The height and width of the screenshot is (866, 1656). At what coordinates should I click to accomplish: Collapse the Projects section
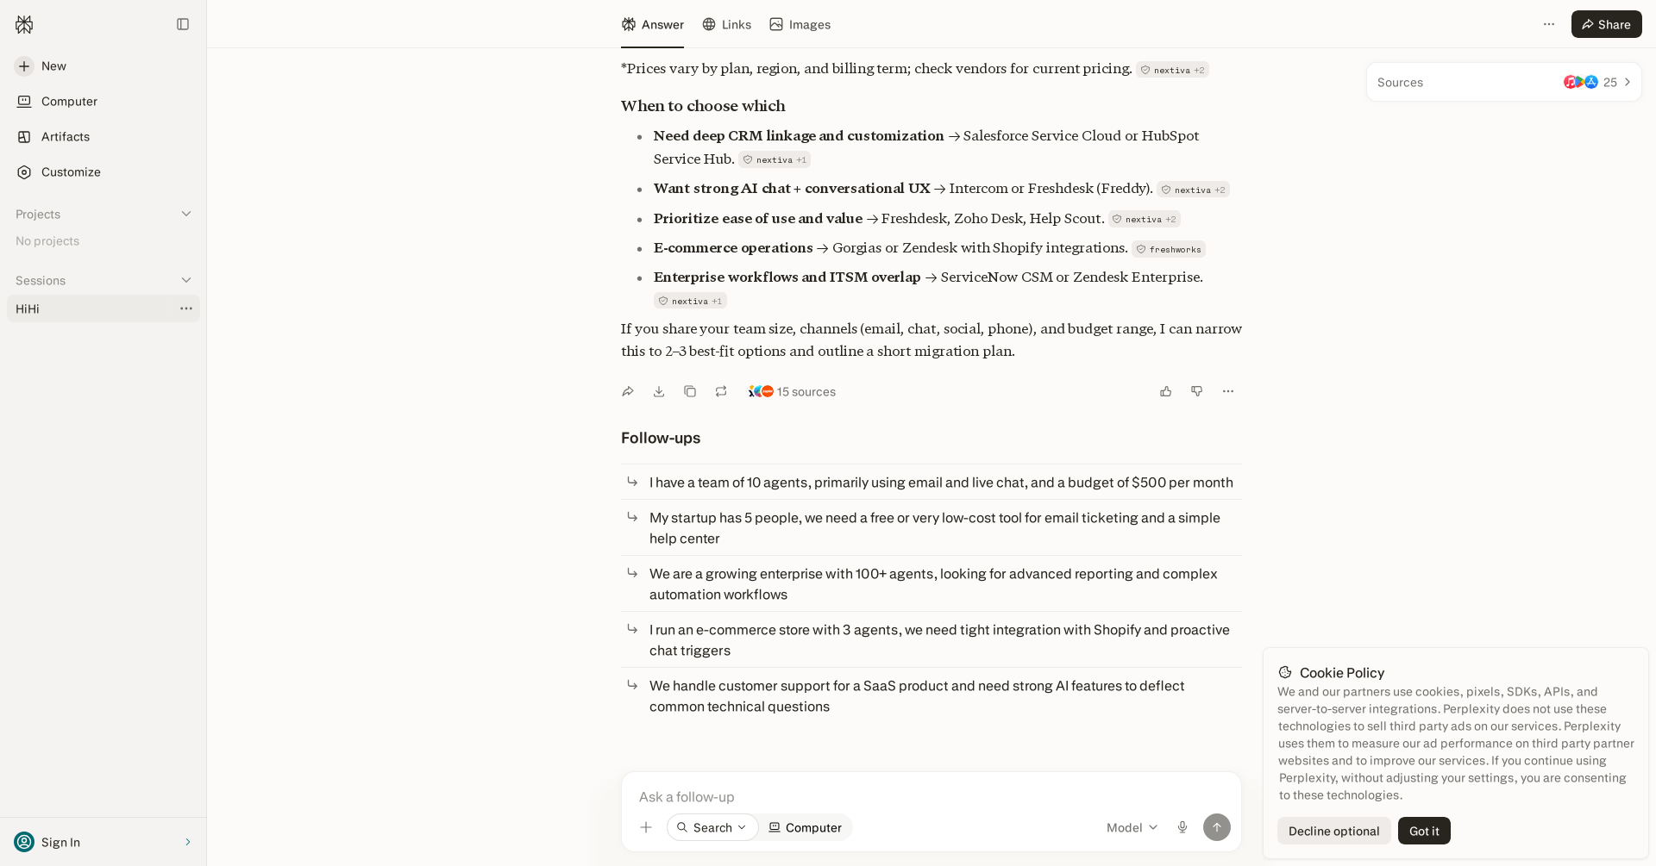point(186,214)
